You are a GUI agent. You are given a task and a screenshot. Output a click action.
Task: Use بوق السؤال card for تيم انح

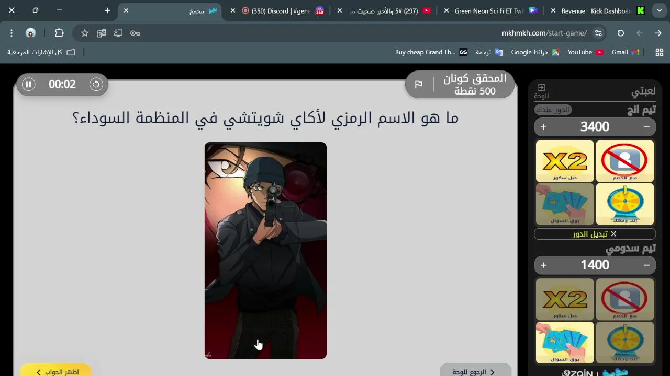coord(565,204)
